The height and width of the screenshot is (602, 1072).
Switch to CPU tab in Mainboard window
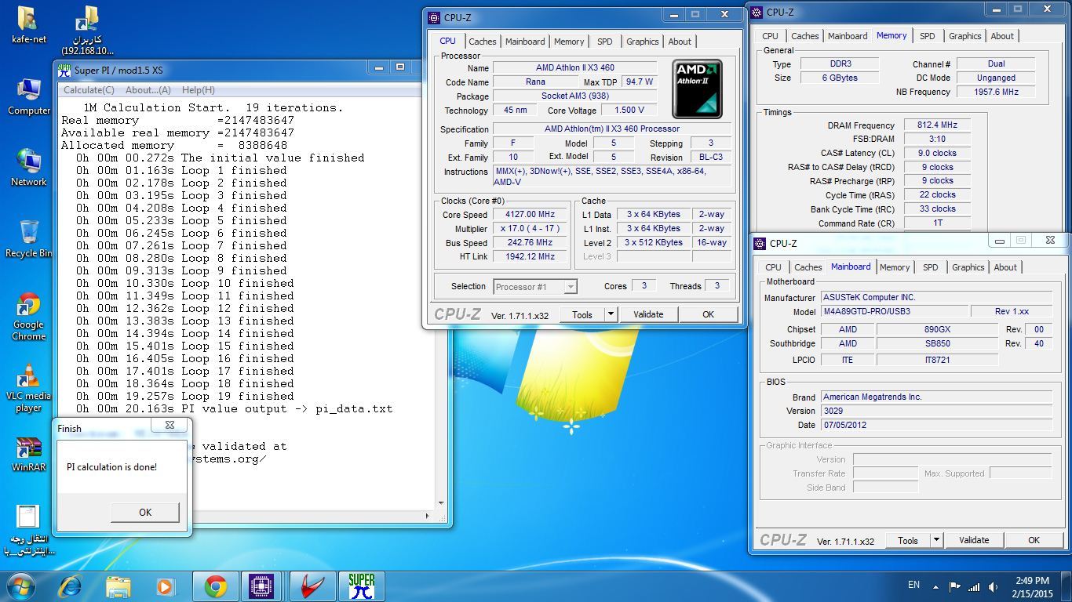[x=774, y=267]
